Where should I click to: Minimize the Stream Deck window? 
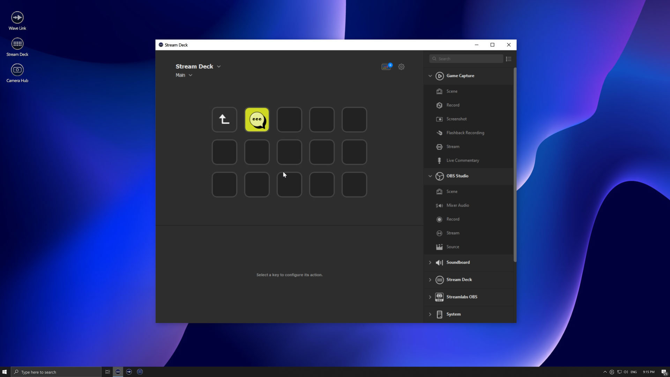pos(476,45)
